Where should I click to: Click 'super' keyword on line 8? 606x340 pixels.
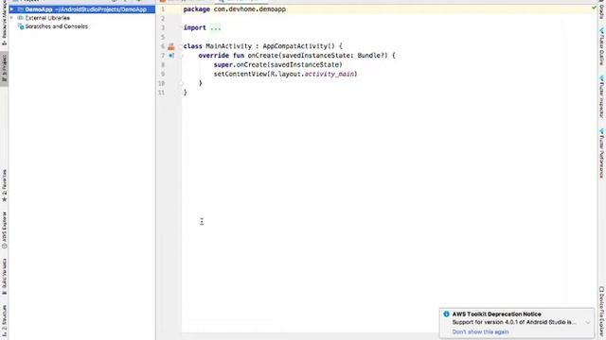tap(223, 65)
